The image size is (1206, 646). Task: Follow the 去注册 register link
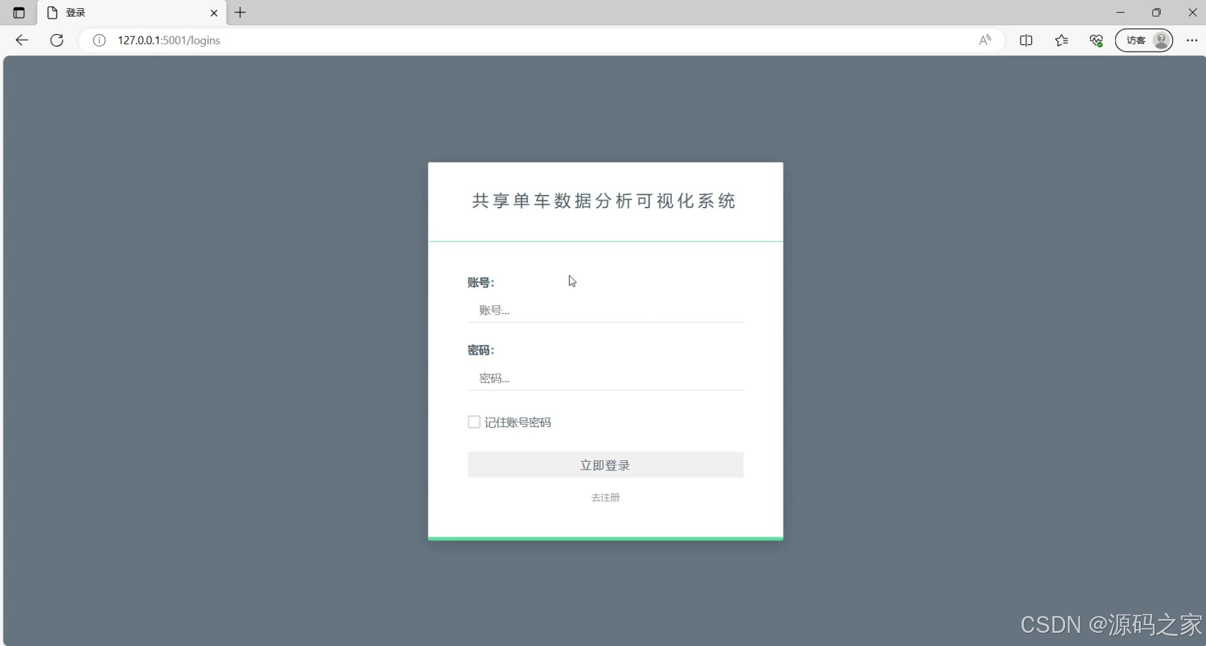(605, 498)
